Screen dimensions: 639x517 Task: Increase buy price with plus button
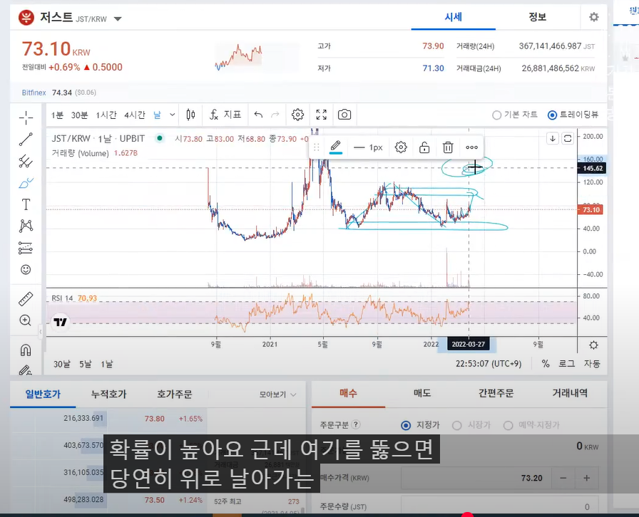(587, 478)
